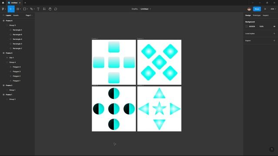Image resolution: width=278 pixels, height=156 pixels.
Task: Click the blue Share button
Action: pos(257,9)
